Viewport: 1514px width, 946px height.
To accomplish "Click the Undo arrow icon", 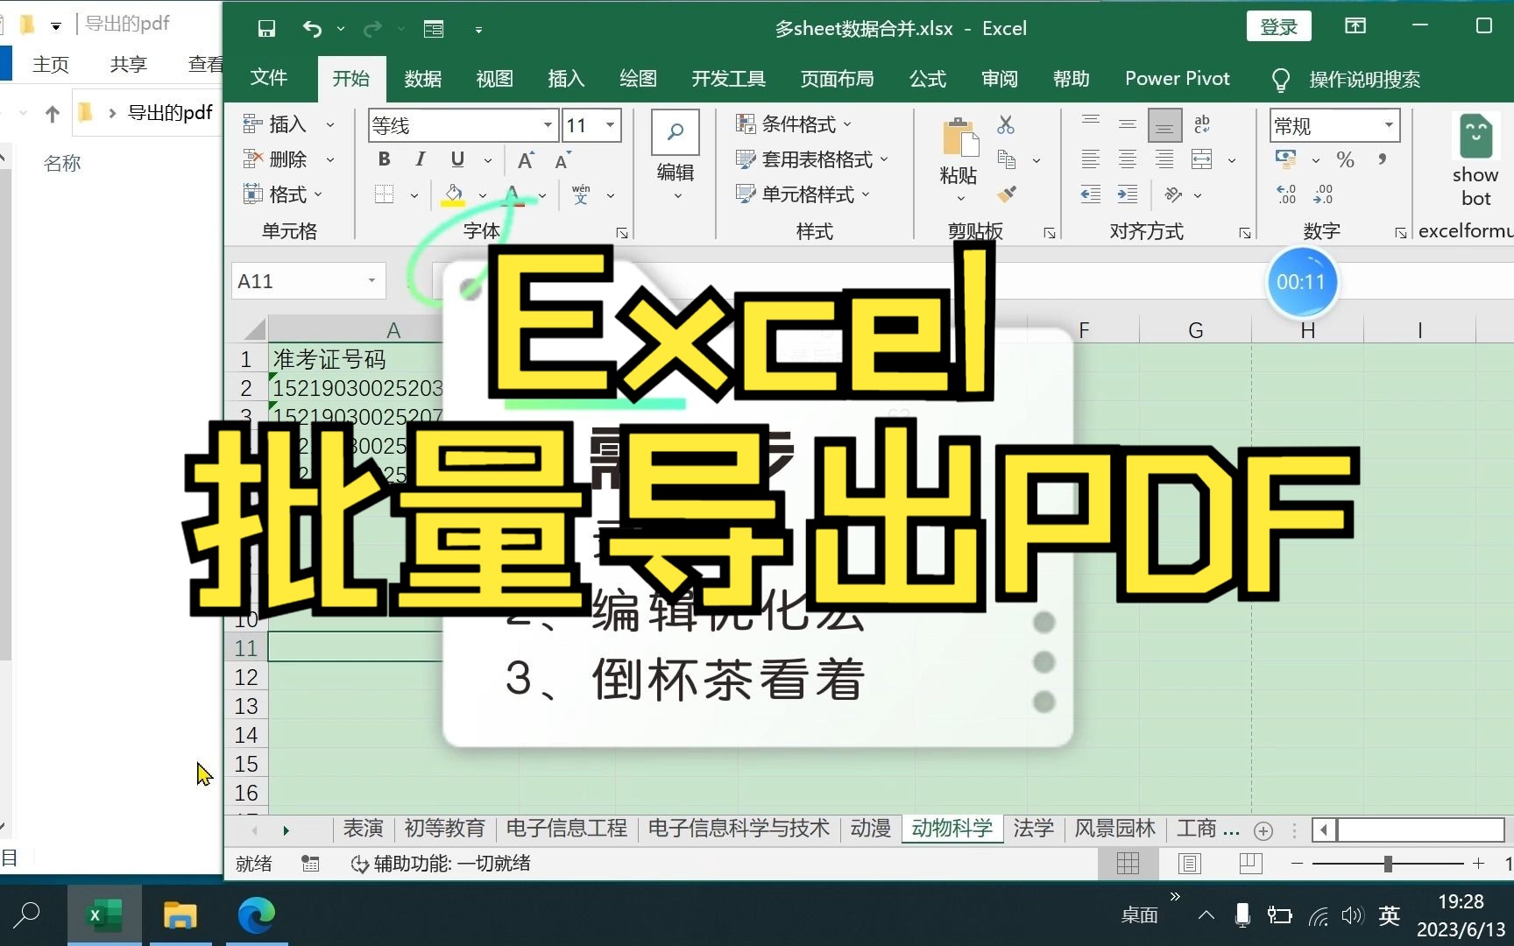I will (312, 29).
